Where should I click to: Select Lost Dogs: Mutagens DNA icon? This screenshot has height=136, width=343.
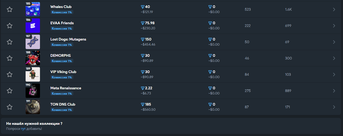click(x=33, y=42)
